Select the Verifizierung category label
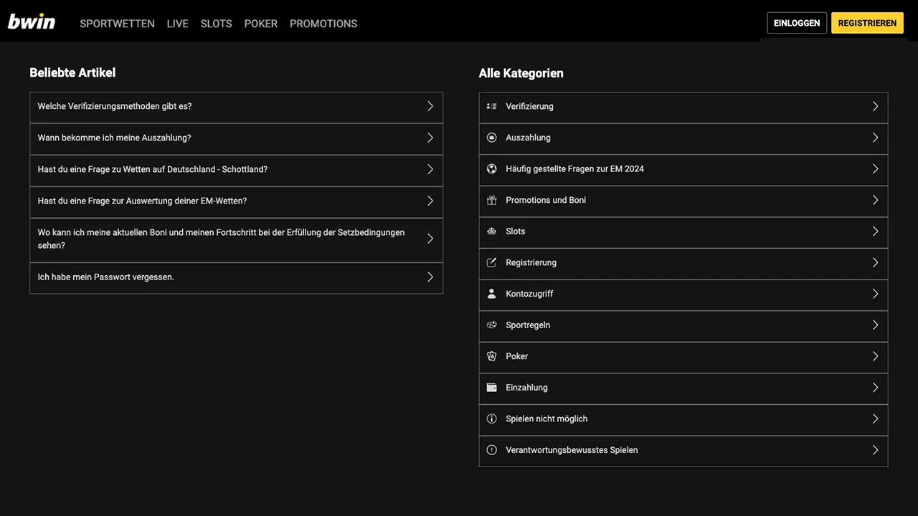 click(529, 106)
